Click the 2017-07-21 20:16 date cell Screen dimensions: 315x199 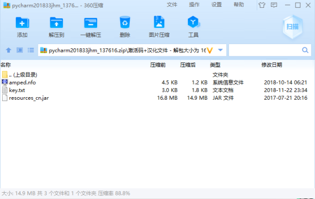coord(286,98)
